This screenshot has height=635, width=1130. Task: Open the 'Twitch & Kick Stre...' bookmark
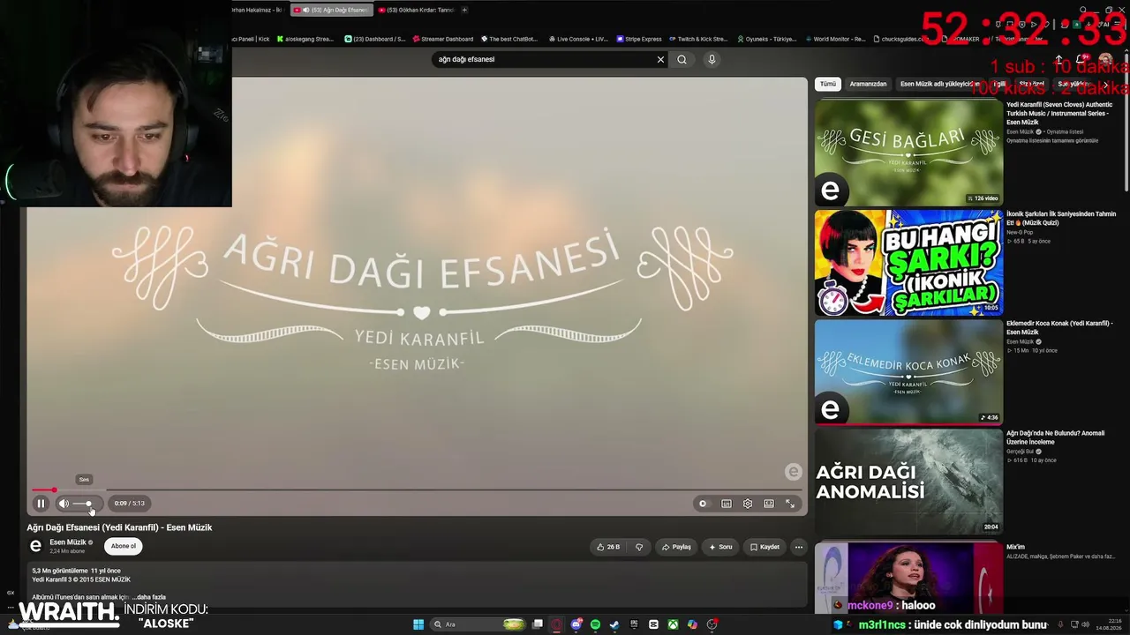[698, 39]
